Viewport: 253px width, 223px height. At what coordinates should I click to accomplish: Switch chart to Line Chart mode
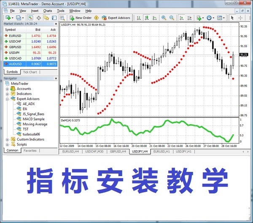click(x=155, y=18)
